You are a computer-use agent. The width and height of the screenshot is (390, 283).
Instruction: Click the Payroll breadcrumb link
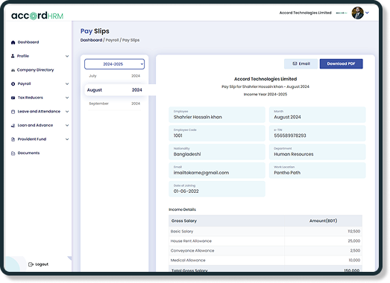point(112,40)
